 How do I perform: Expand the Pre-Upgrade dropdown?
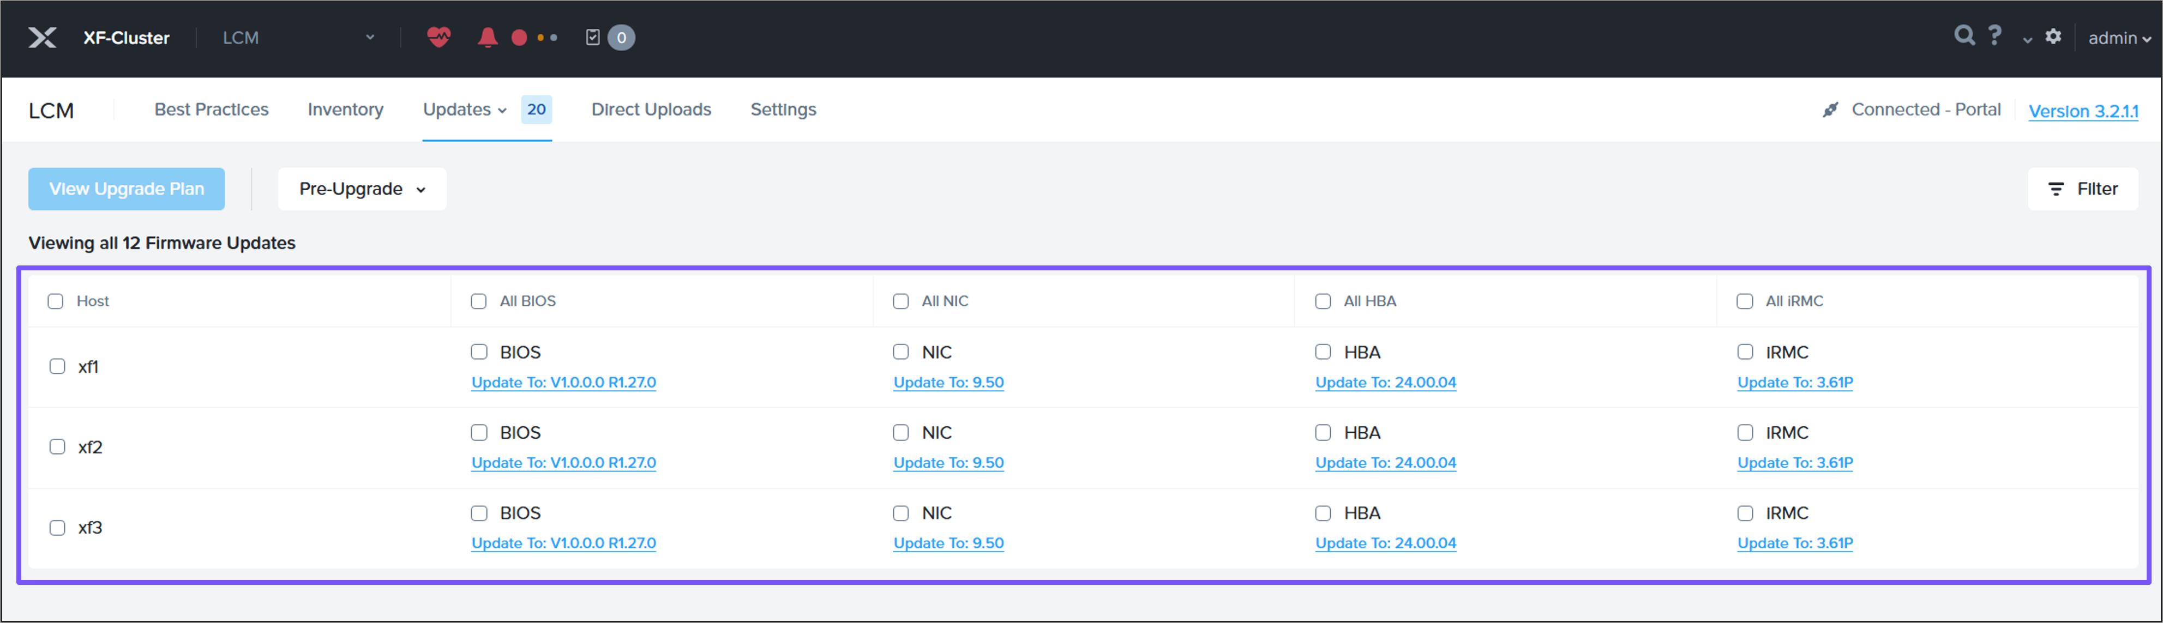coord(362,189)
